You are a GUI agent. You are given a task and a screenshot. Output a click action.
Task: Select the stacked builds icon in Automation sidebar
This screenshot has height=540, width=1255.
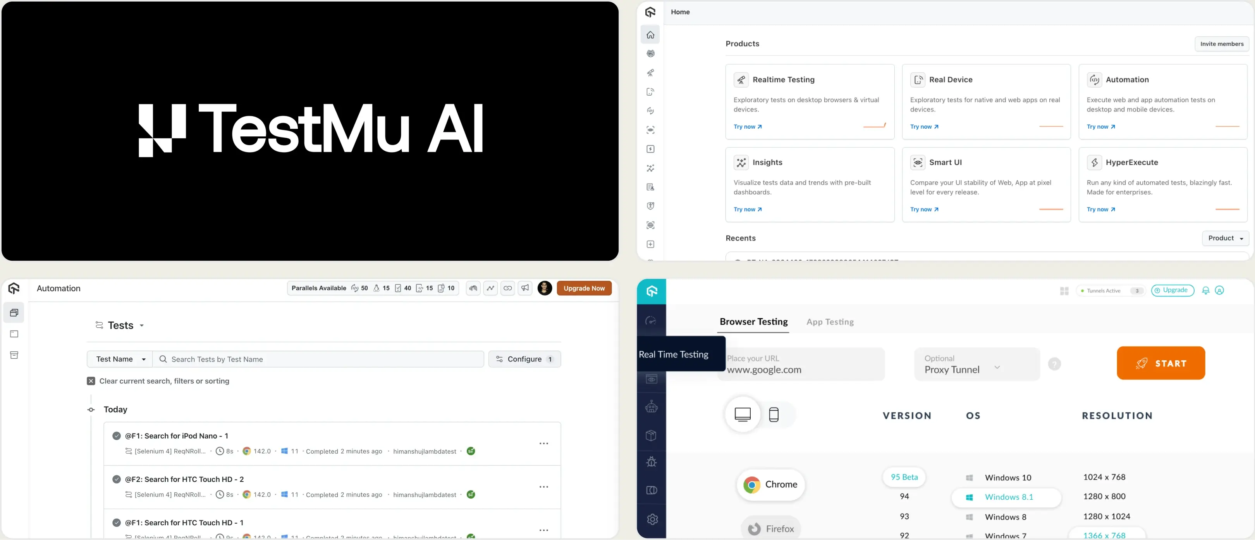point(14,312)
